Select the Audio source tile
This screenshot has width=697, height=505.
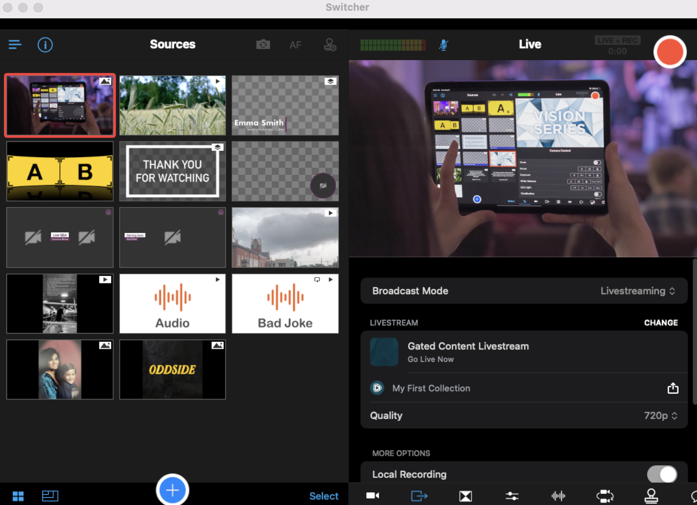(172, 303)
